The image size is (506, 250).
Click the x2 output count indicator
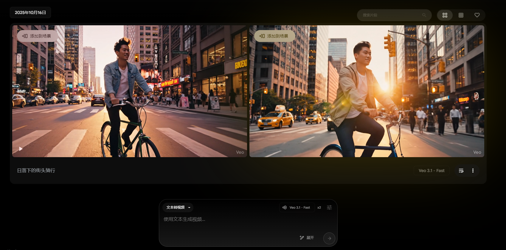(319, 207)
